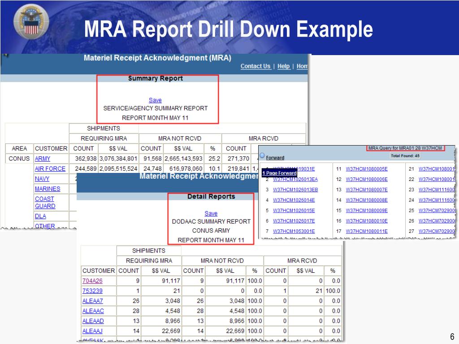The height and width of the screenshot is (344, 459).
Task: Select ARMY MRA received count 271,370
Action: click(x=238, y=159)
